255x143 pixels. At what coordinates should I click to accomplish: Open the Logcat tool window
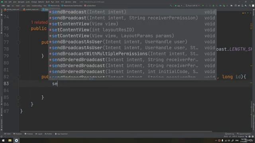coord(39,134)
